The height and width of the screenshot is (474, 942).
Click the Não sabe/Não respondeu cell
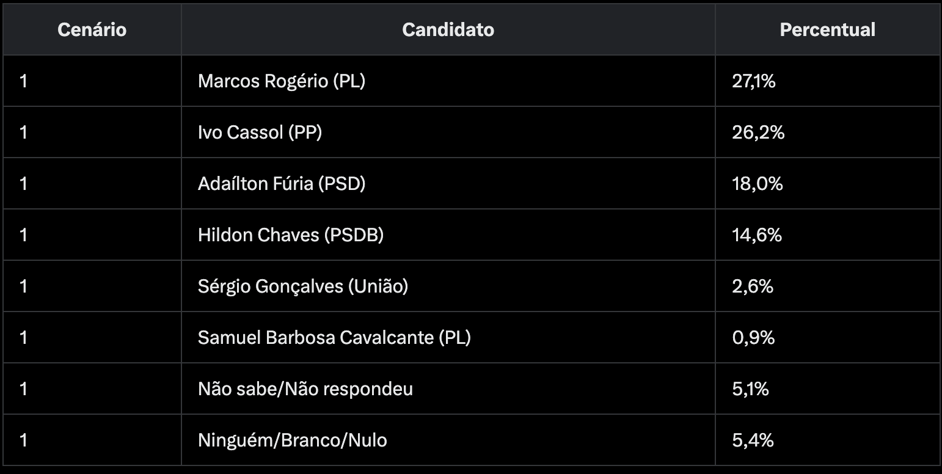[x=305, y=389]
